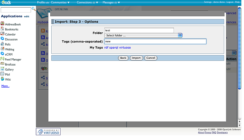This screenshot has width=244, height=140.
Task: Open the Gallery application icon
Action: pos(2,69)
